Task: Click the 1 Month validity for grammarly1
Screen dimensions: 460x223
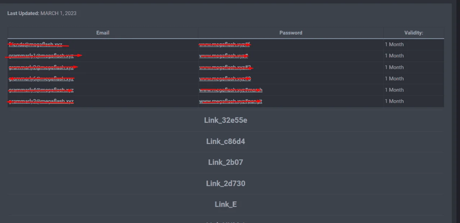Action: tap(394, 56)
